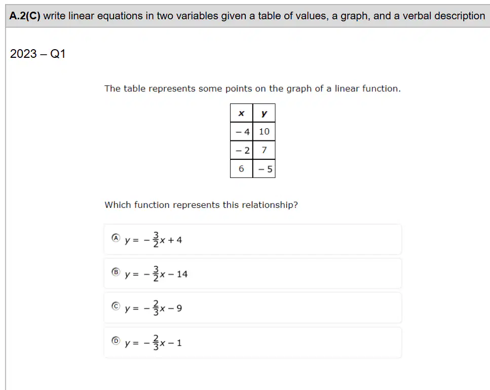The height and width of the screenshot is (390, 490).
Task: Click the 2023 – Q1 question label
Action: click(x=37, y=54)
